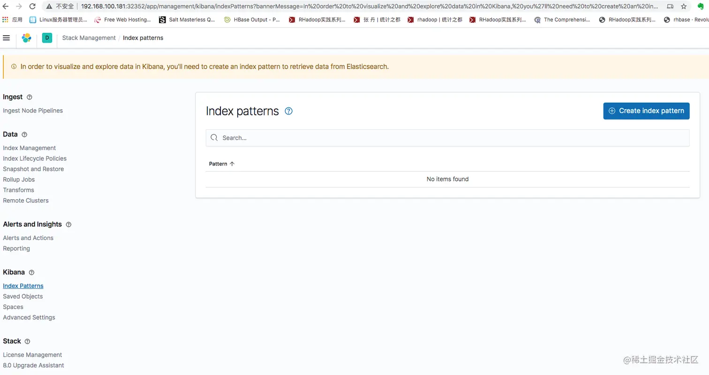709x375 pixels.
Task: Click the Evernote extension icon
Action: [701, 7]
